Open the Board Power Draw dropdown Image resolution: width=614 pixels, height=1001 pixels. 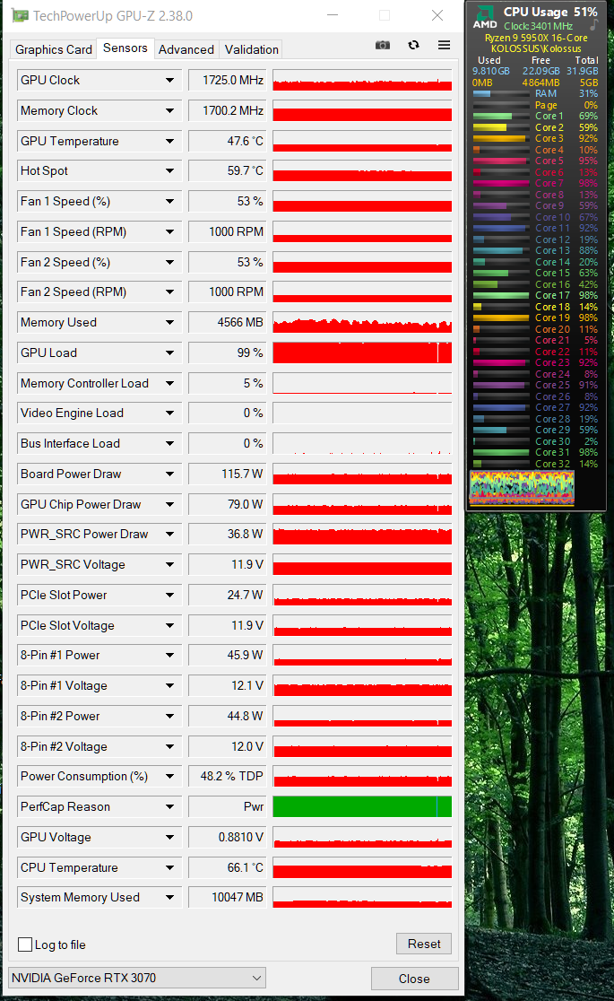coord(169,474)
